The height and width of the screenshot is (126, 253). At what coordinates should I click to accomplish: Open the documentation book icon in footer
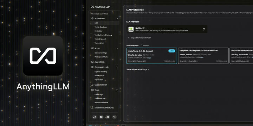point(101,117)
